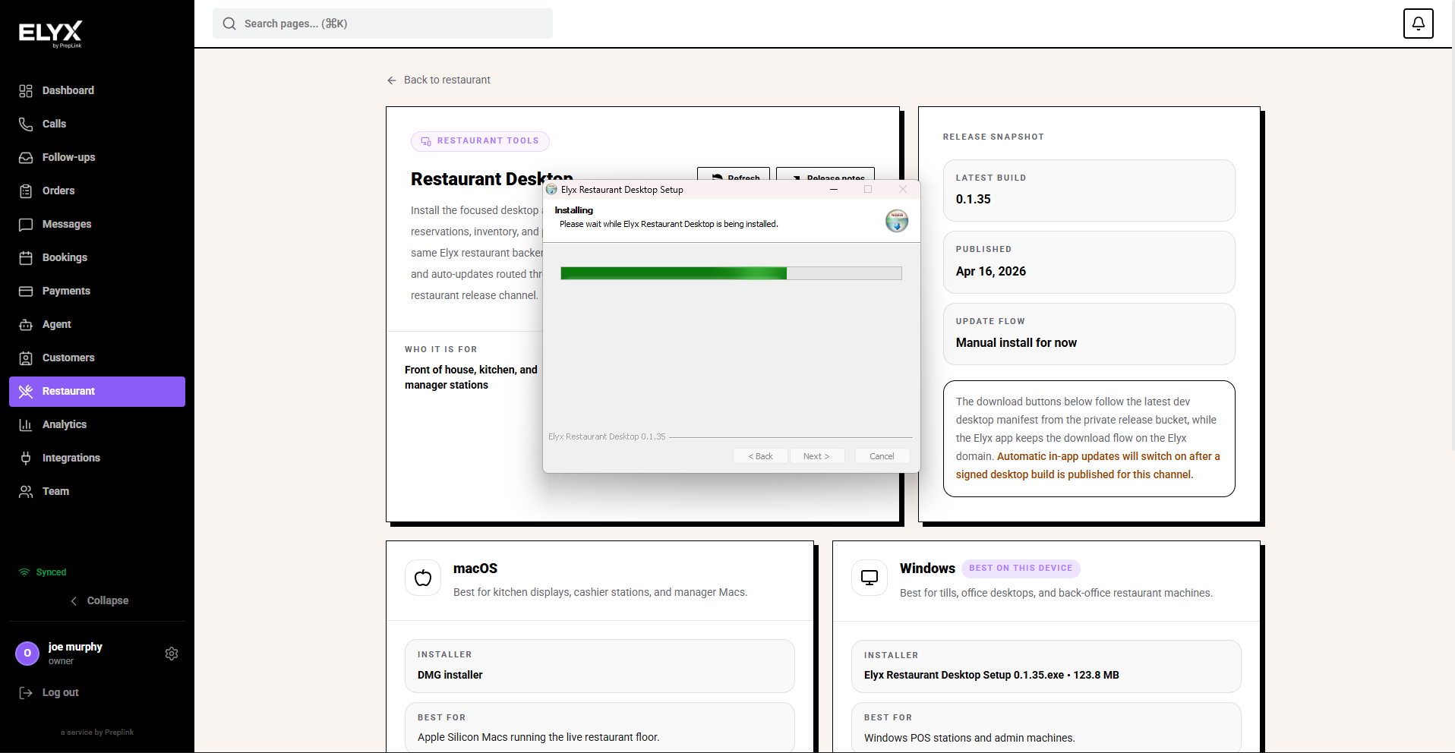The width and height of the screenshot is (1455, 753).
Task: Click the ELYX logo
Action: click(x=50, y=34)
